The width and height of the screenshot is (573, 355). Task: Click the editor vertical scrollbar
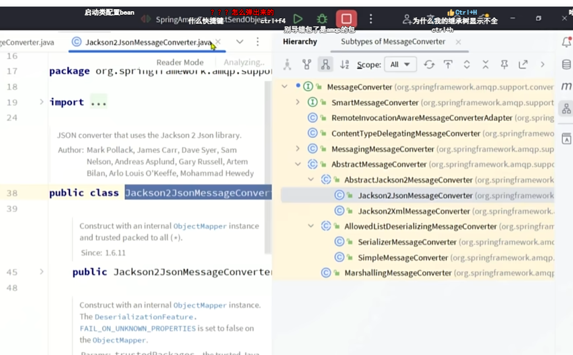click(x=268, y=167)
